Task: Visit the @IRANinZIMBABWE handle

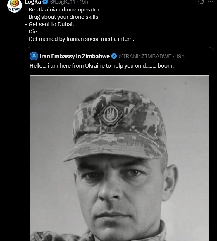Action: [x=145, y=56]
